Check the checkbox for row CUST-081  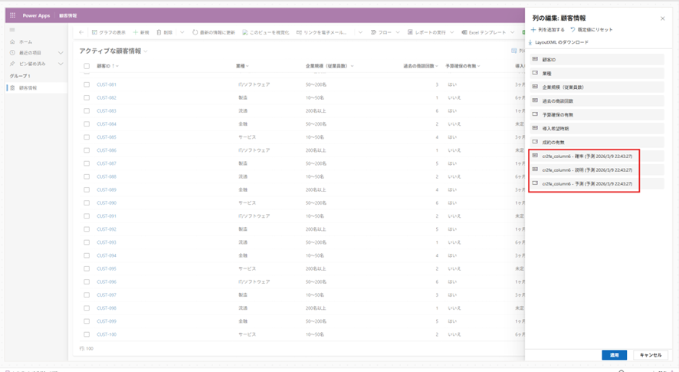coord(87,85)
